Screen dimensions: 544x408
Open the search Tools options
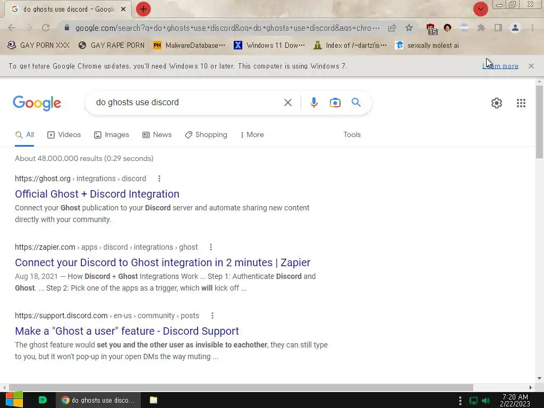click(x=352, y=134)
